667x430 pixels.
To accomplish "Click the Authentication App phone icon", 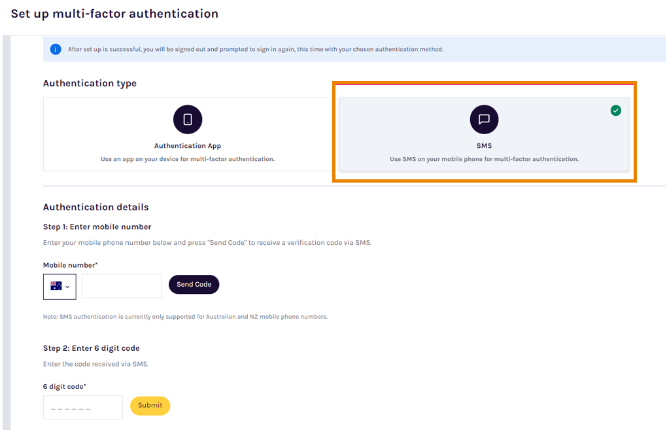I will coord(188,119).
